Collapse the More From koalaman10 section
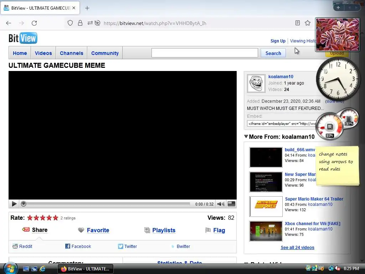Image resolution: width=365 pixels, height=274 pixels. click(246, 136)
